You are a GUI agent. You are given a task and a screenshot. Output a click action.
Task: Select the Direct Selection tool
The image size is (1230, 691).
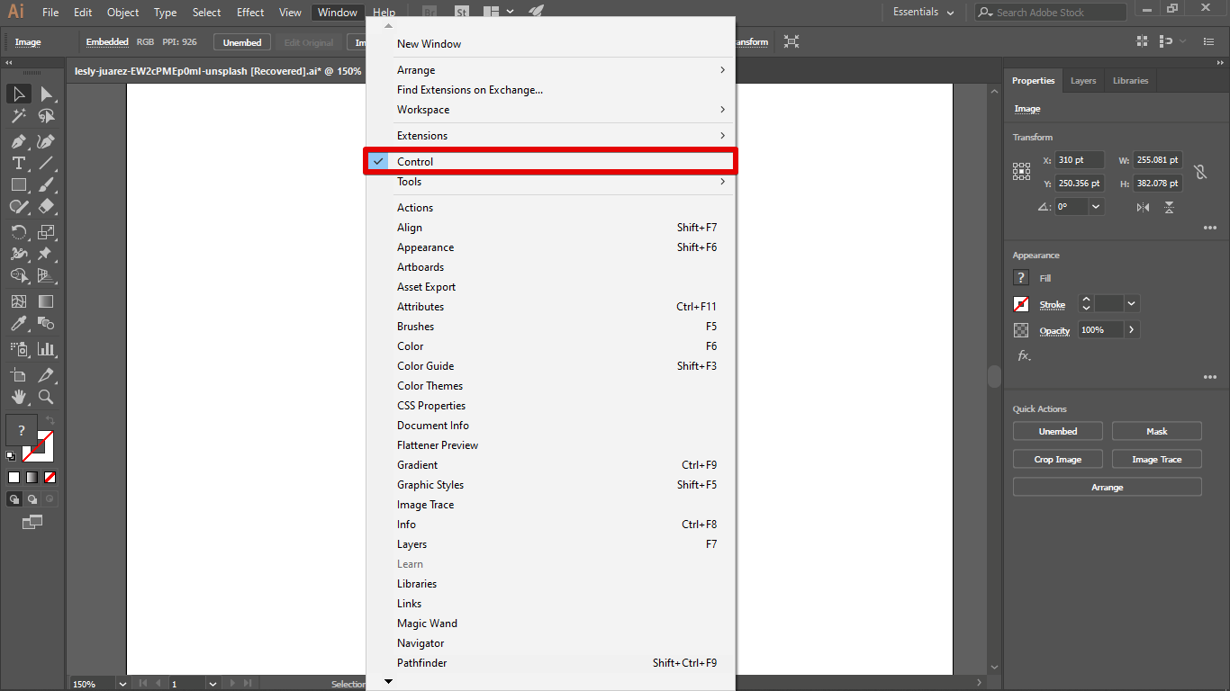pyautogui.click(x=46, y=94)
